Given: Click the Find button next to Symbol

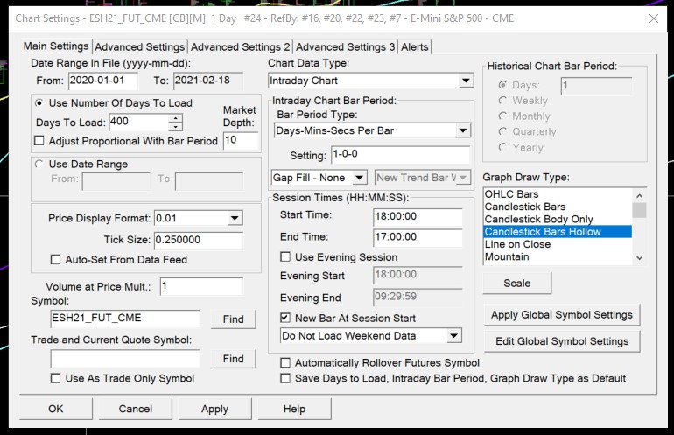Looking at the screenshot, I should (234, 319).
